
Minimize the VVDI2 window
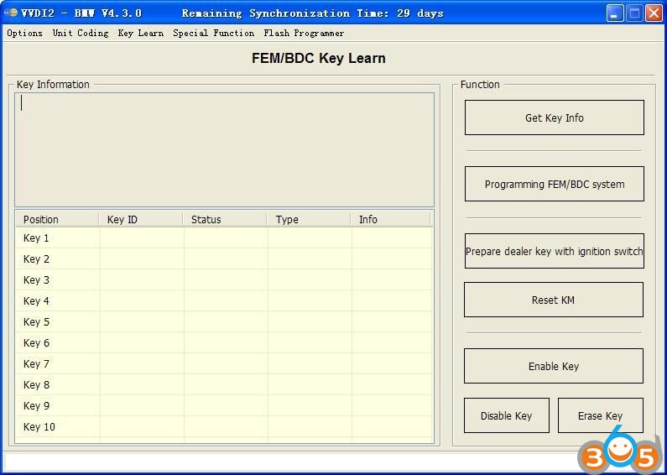click(614, 13)
